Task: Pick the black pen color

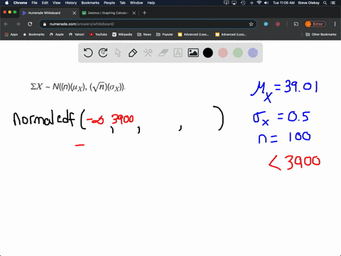Action: click(x=208, y=53)
